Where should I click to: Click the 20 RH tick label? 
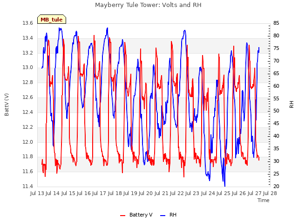pyautogui.click(x=276, y=186)
